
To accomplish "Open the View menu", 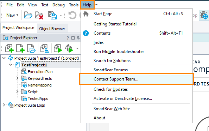I will click(x=32, y=5).
